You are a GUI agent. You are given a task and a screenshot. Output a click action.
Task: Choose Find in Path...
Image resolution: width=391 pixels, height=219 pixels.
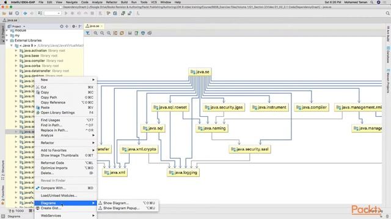pos(65,125)
